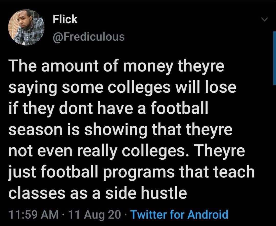Click the display name Flick

pos(65,19)
